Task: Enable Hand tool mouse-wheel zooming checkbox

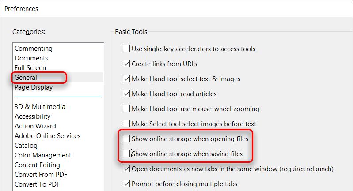Action: [x=126, y=109]
